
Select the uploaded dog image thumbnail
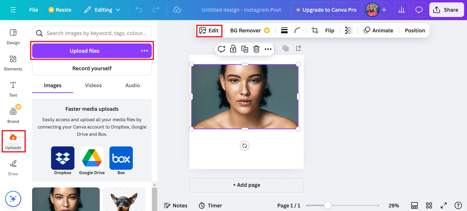tap(124, 199)
